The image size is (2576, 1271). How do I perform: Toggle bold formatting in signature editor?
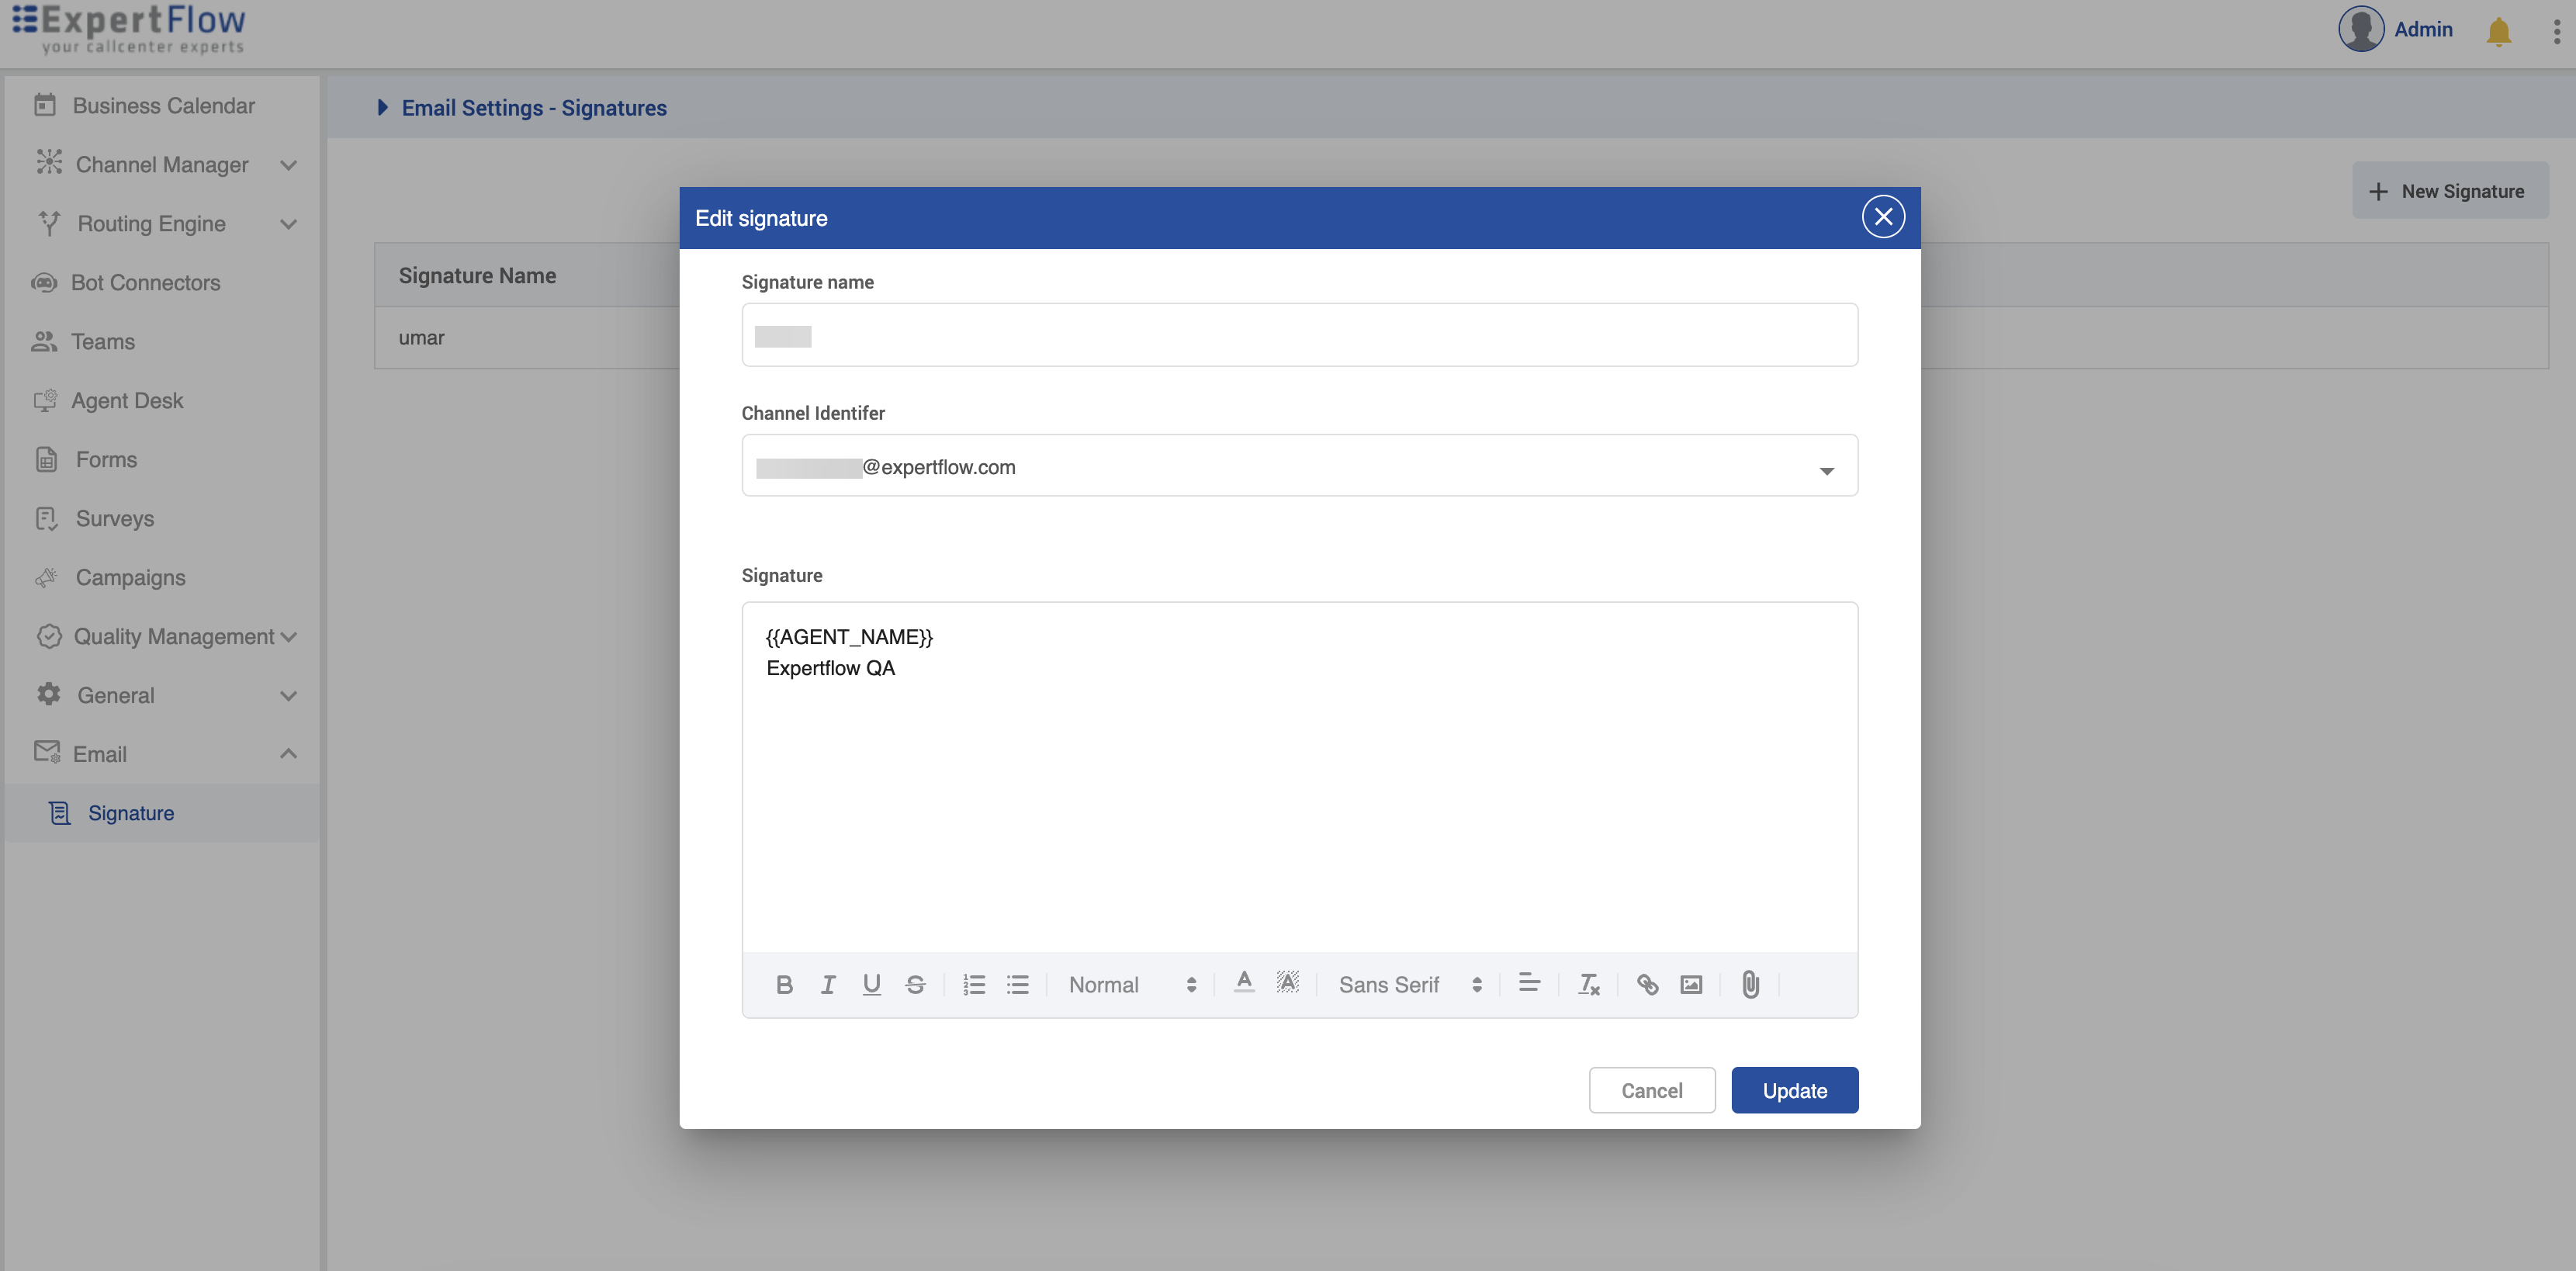tap(784, 984)
